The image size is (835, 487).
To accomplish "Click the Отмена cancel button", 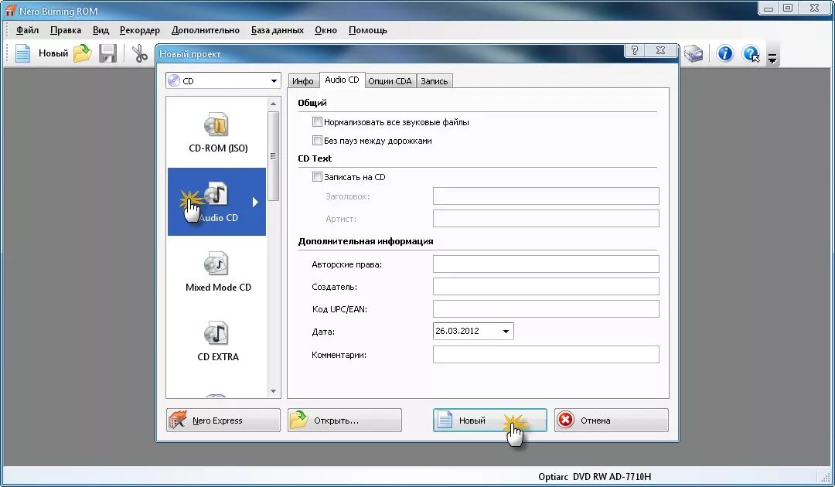I will pos(612,420).
